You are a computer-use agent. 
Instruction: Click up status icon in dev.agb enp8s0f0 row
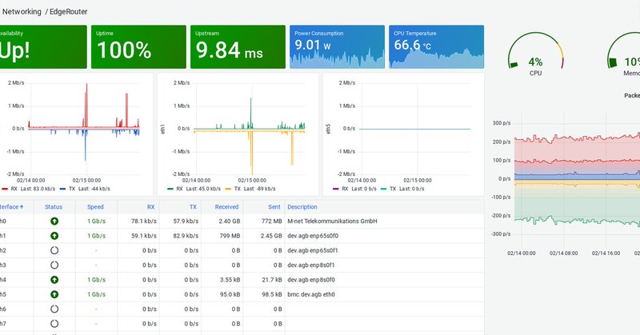point(54,280)
